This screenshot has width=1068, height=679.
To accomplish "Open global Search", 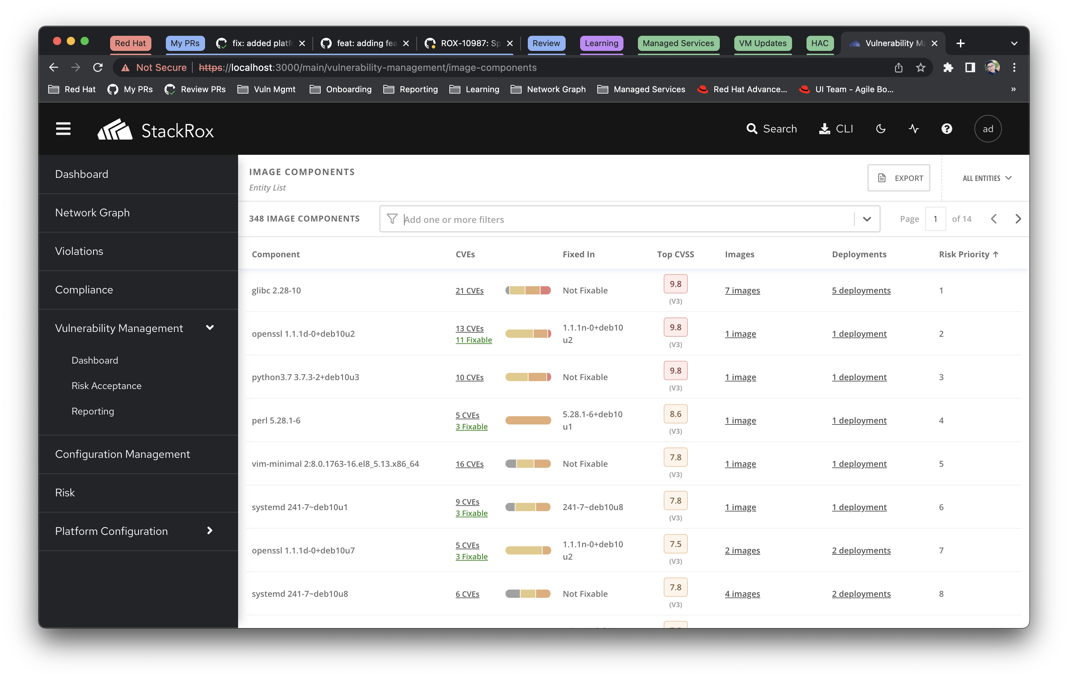I will tap(772, 129).
